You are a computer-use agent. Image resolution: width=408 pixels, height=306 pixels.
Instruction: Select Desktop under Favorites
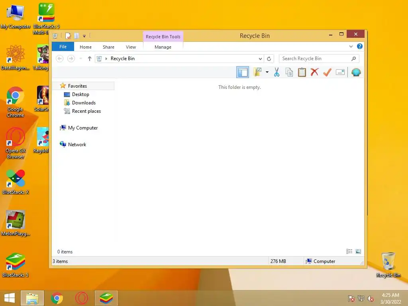(80, 94)
